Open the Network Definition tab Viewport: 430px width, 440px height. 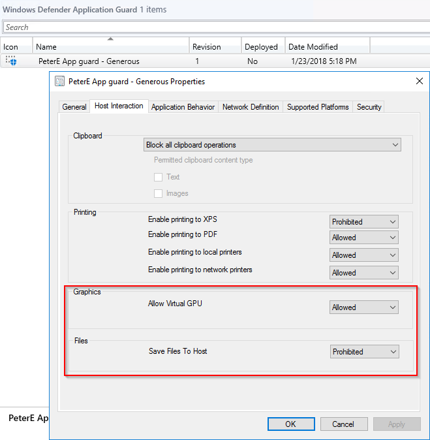[251, 107]
